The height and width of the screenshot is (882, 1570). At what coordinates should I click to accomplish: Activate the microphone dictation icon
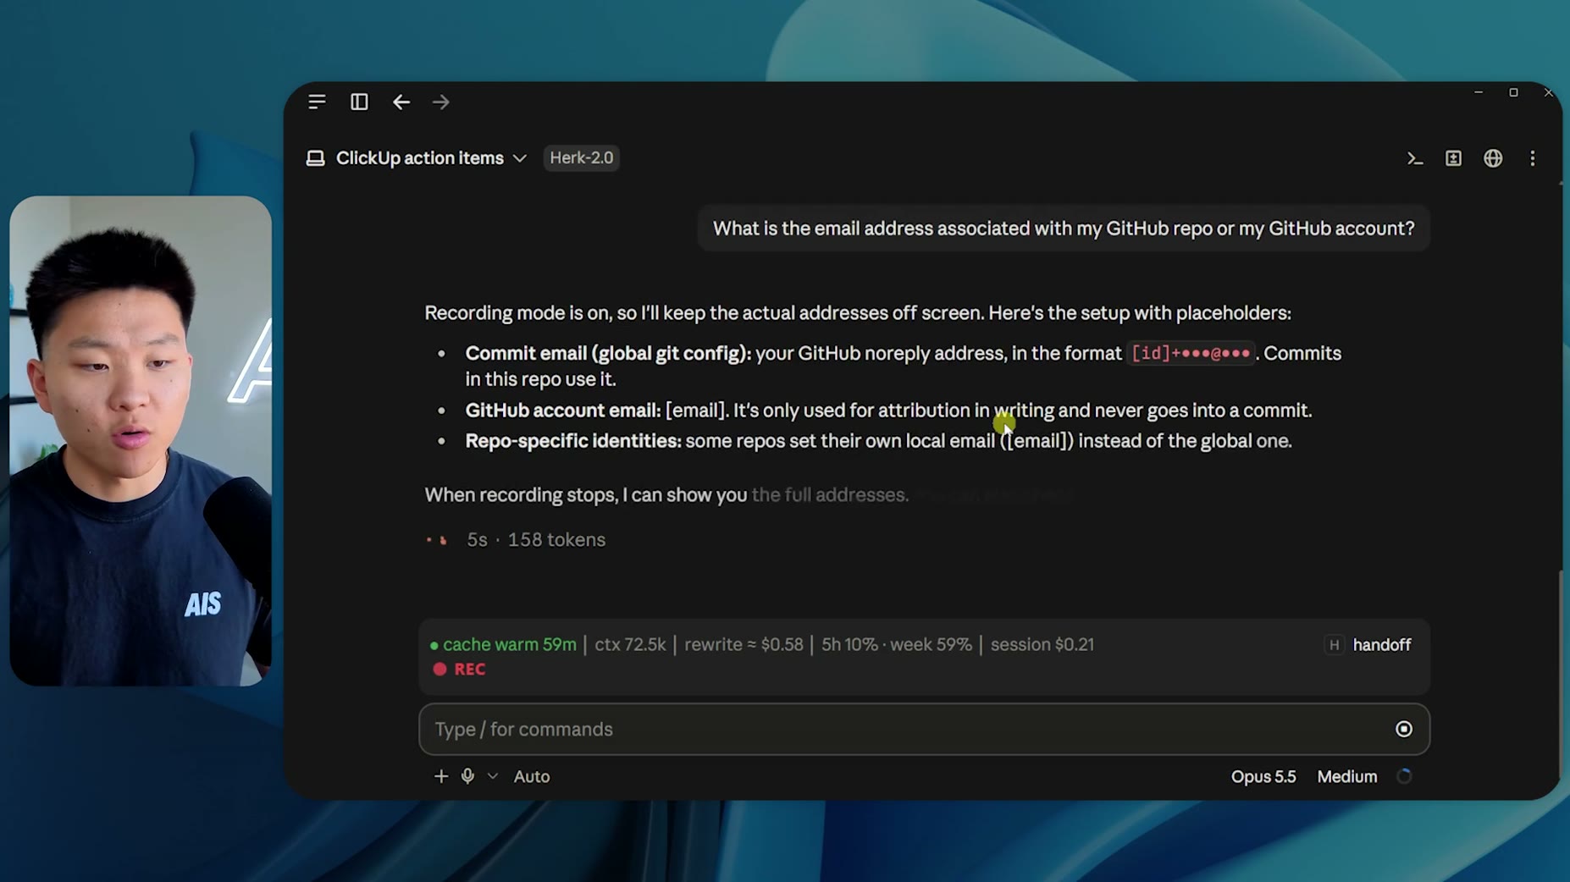pos(467,776)
